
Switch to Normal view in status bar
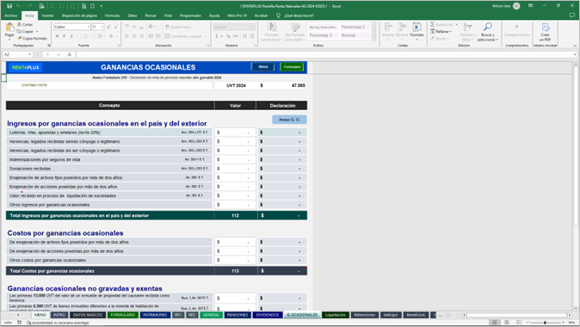click(494, 323)
